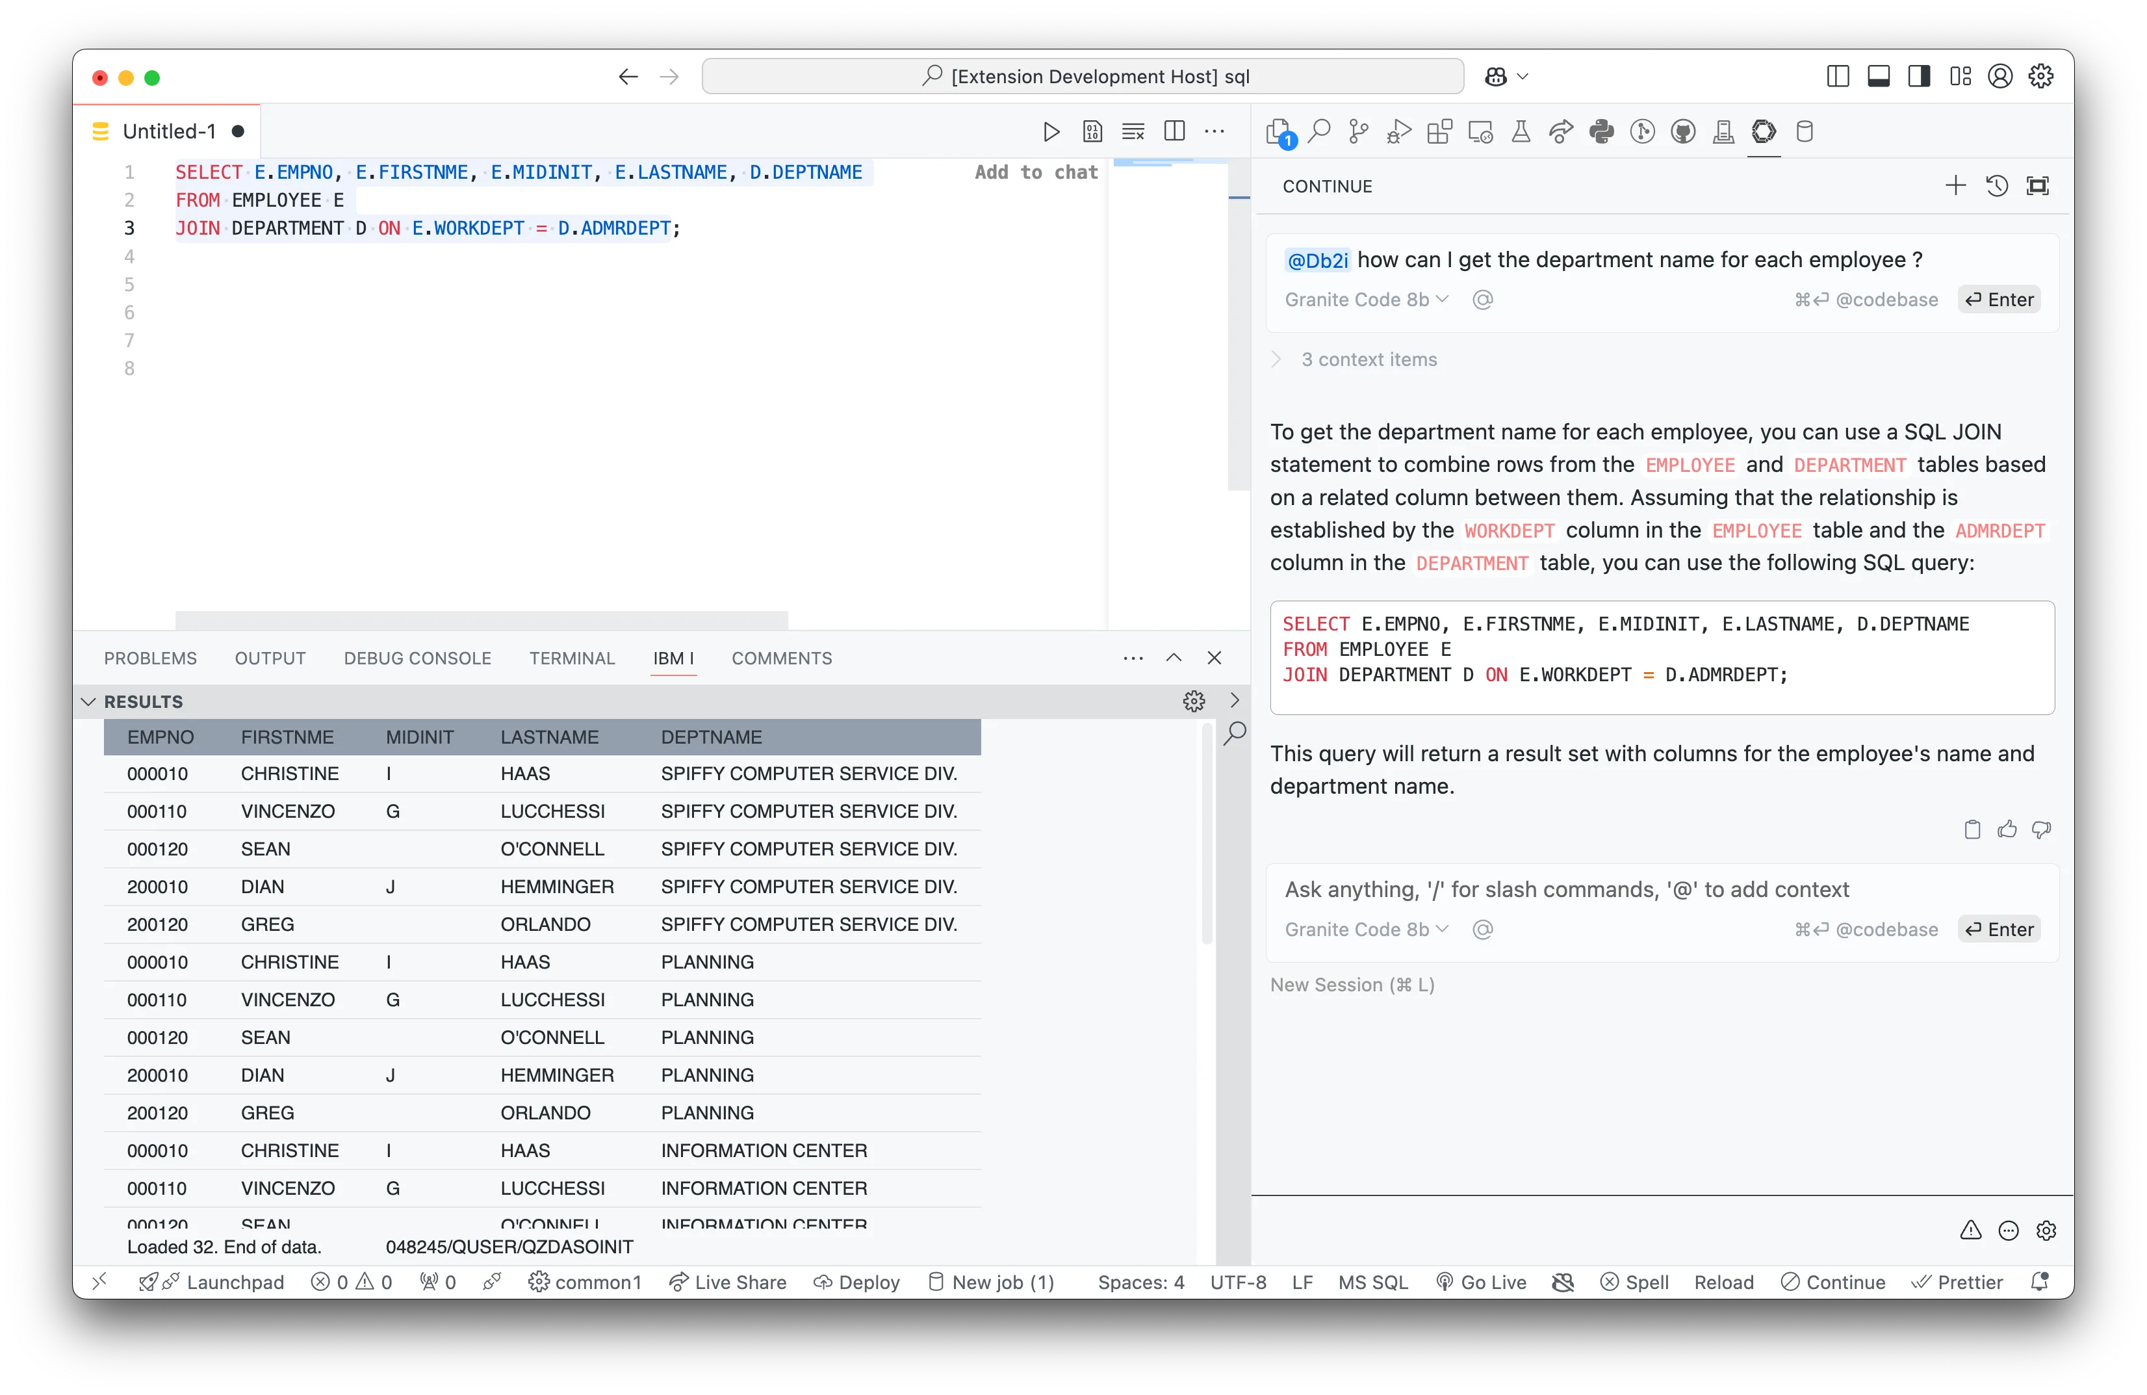Click Enter button in the new message box

[x=1999, y=930]
